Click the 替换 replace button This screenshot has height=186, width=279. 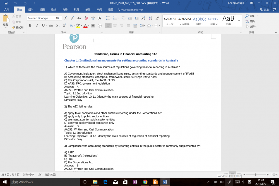(x=250, y=21)
